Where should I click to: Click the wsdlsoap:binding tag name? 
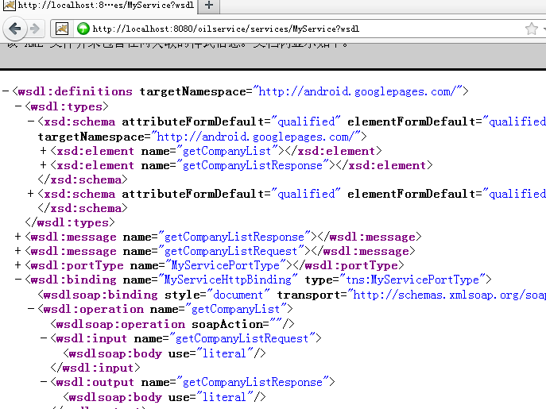[x=100, y=295]
